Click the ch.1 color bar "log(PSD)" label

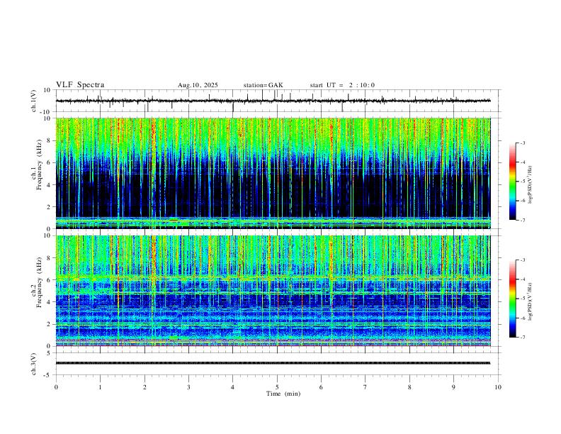pyautogui.click(x=531, y=184)
